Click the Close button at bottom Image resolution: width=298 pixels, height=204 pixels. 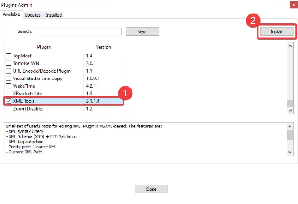[151, 189]
